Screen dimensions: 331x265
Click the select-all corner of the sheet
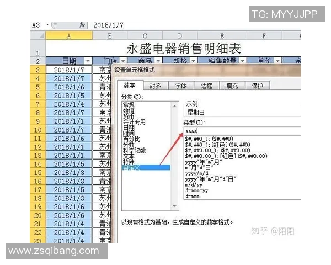pyautogui.click(x=38, y=36)
